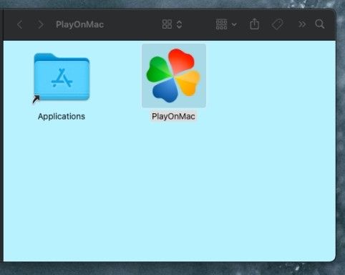Go forward with the right chevron
The image size is (345, 275).
pyautogui.click(x=41, y=24)
